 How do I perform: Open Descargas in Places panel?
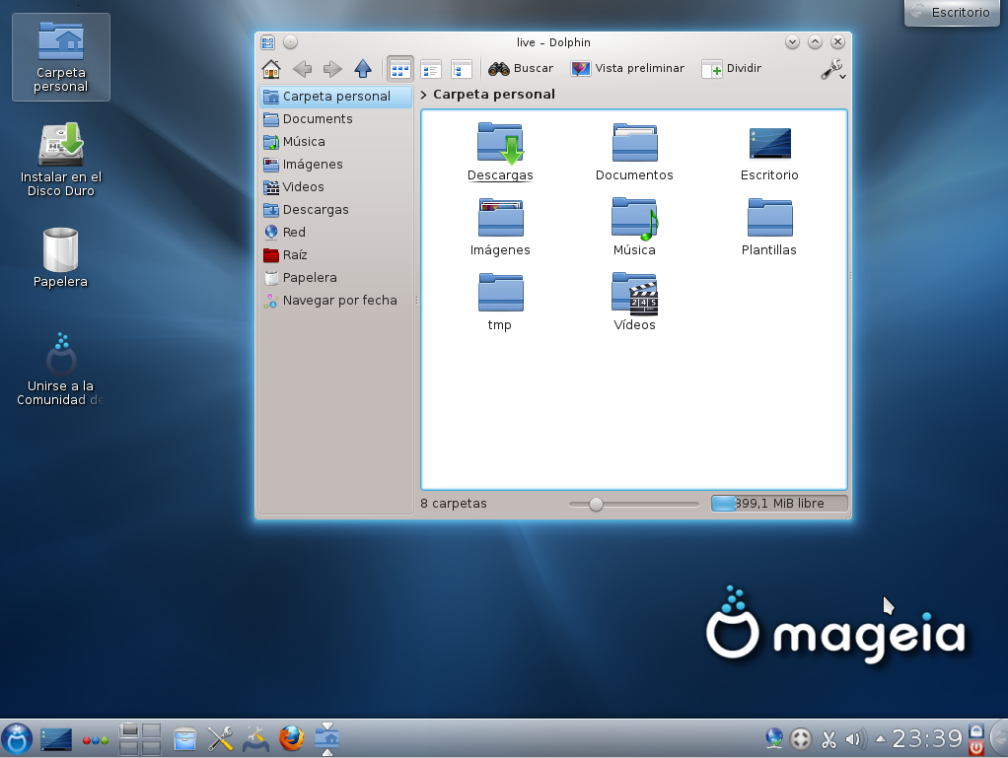(335, 209)
